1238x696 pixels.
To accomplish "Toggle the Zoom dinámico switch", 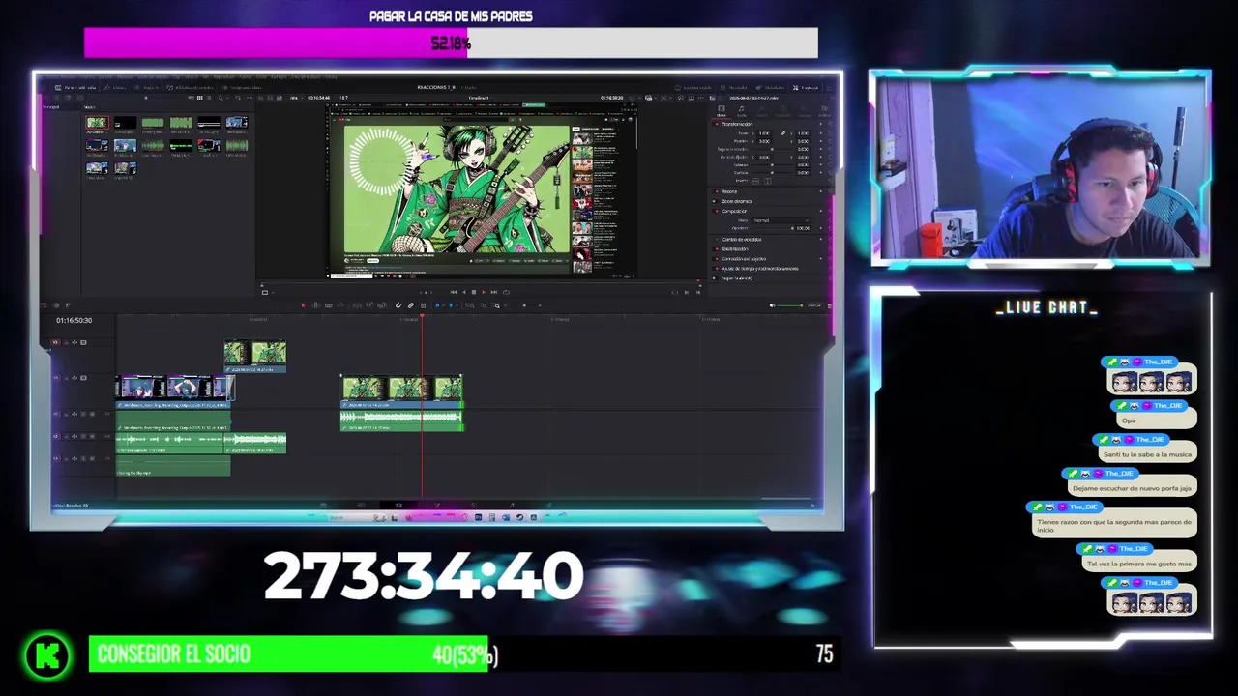I will [715, 201].
